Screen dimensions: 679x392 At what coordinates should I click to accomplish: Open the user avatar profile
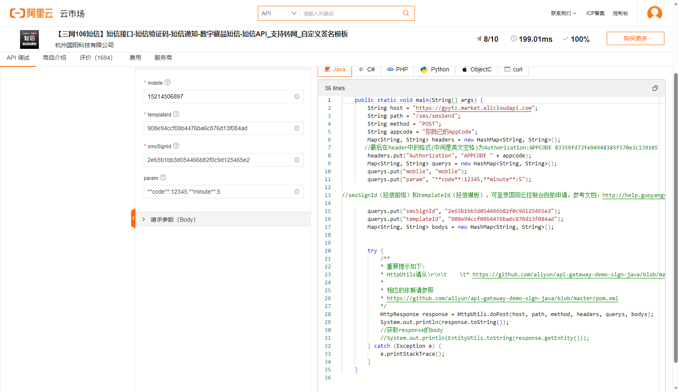click(x=654, y=13)
